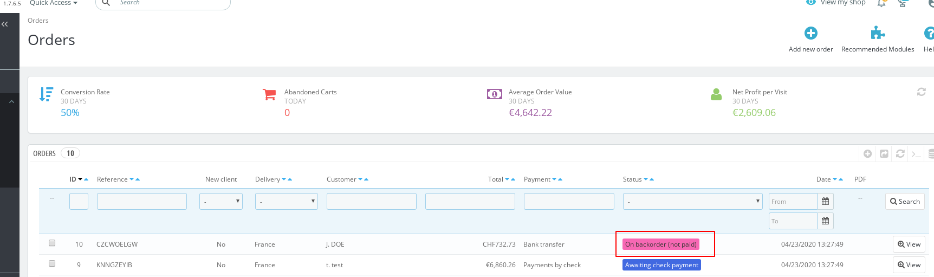Click total €6,860.26 cell

pyautogui.click(x=501, y=265)
